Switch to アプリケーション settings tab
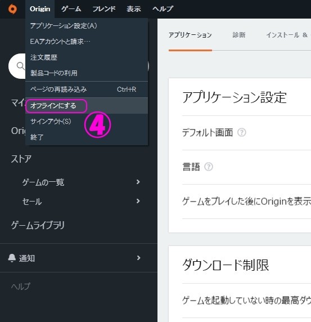The width and height of the screenshot is (311, 322). [190, 35]
